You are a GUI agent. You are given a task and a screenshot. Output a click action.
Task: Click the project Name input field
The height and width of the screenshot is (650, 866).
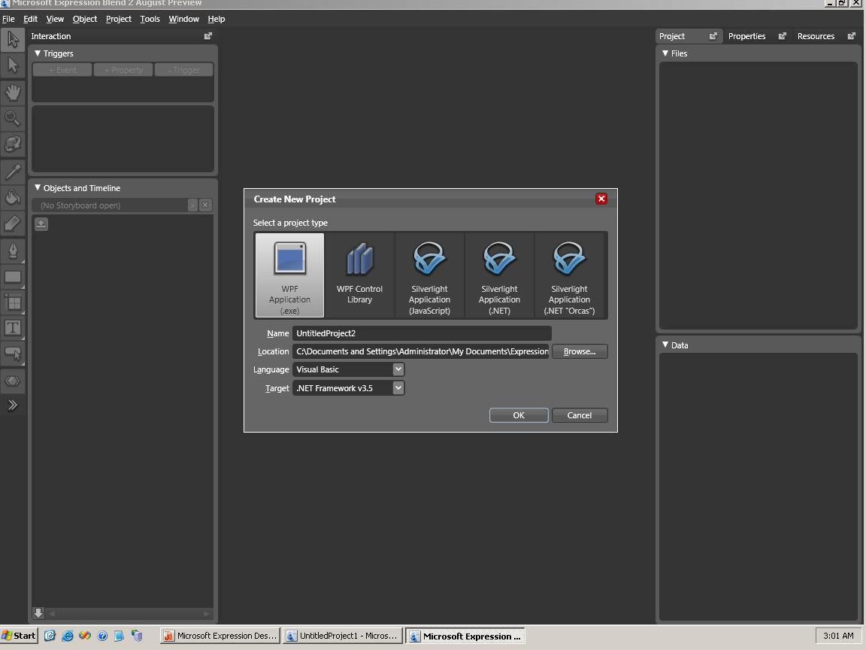[422, 333]
